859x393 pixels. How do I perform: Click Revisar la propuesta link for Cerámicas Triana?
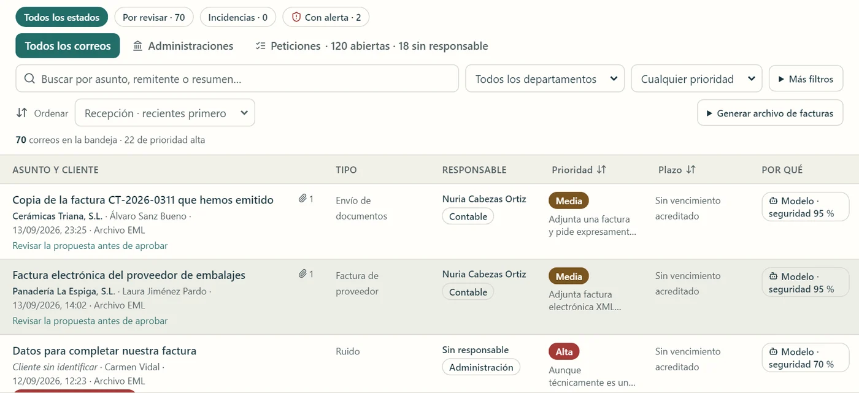click(x=90, y=245)
